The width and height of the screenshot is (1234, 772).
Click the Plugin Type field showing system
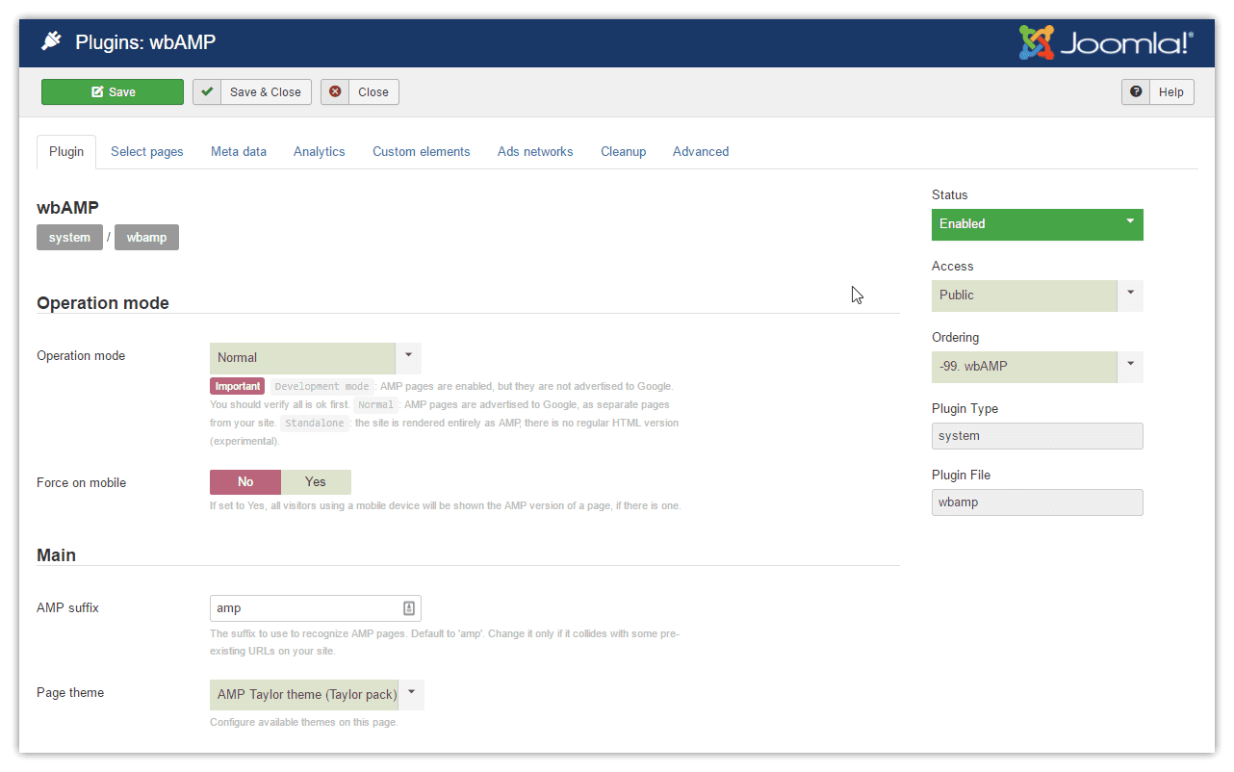click(x=1038, y=436)
